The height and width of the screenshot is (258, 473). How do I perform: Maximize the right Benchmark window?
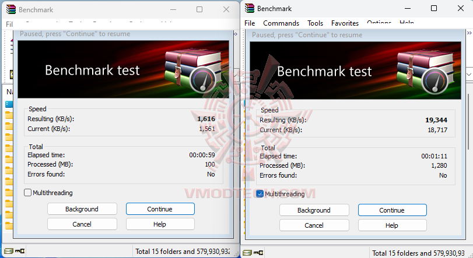434,8
